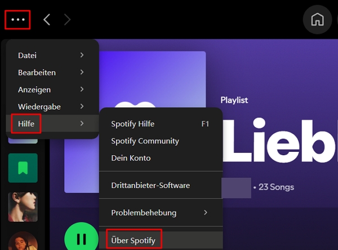
Task: Click the Playlist label text
Action: 234,100
